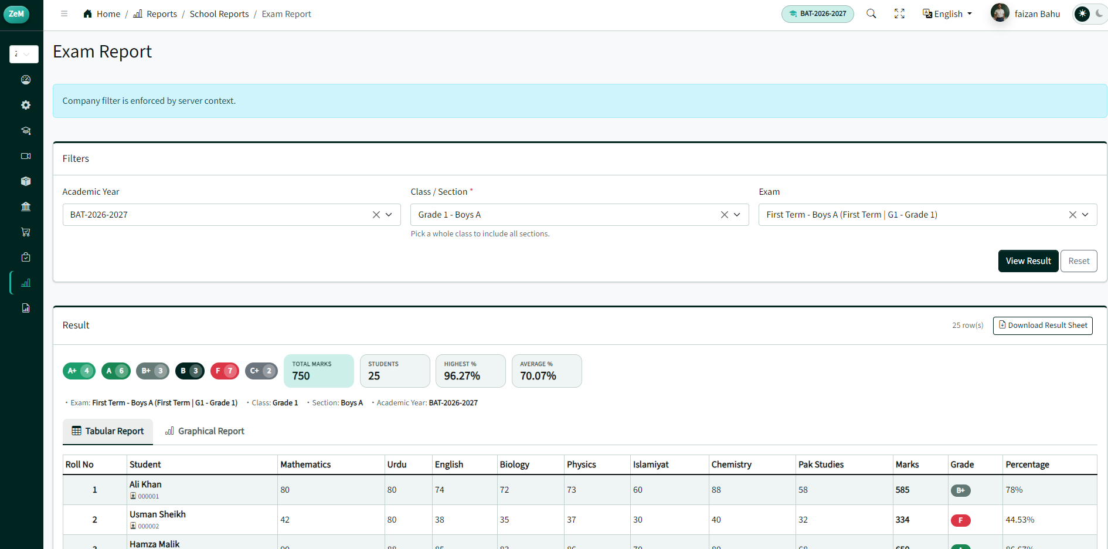Clear the Exam selection
The image size is (1108, 549).
click(1073, 215)
